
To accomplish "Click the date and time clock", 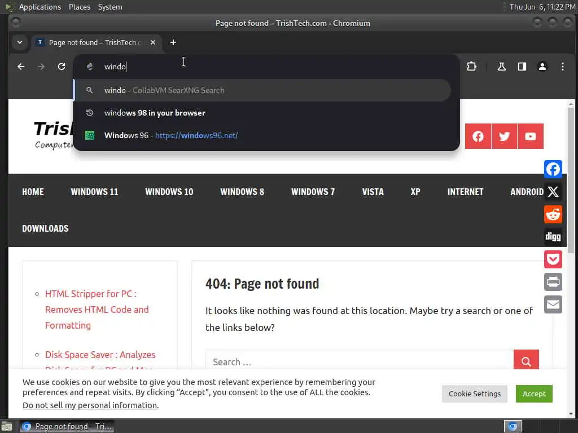I will pyautogui.click(x=542, y=7).
